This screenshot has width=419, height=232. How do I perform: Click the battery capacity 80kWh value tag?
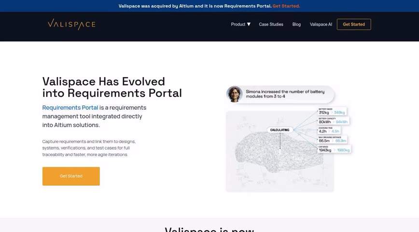point(334,121)
